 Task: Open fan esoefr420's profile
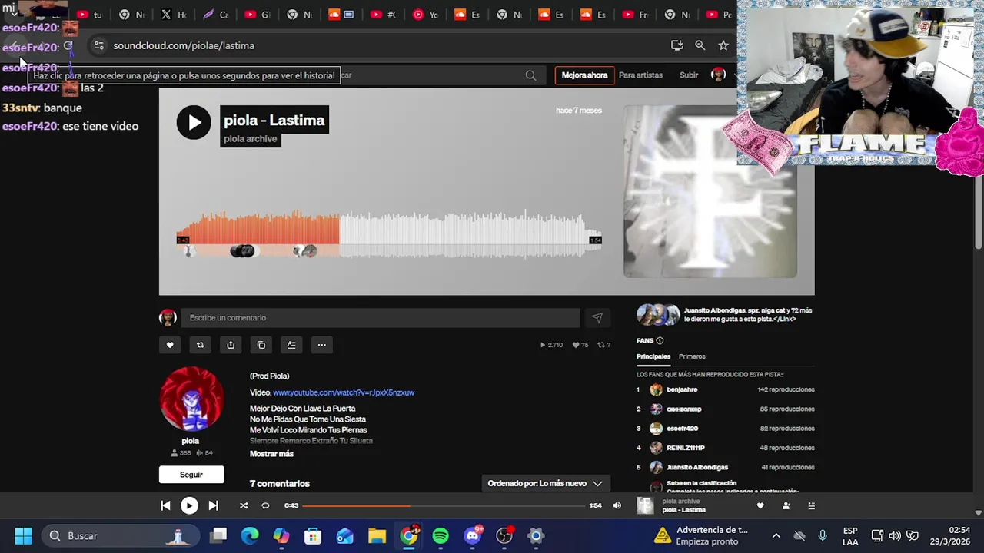point(683,429)
